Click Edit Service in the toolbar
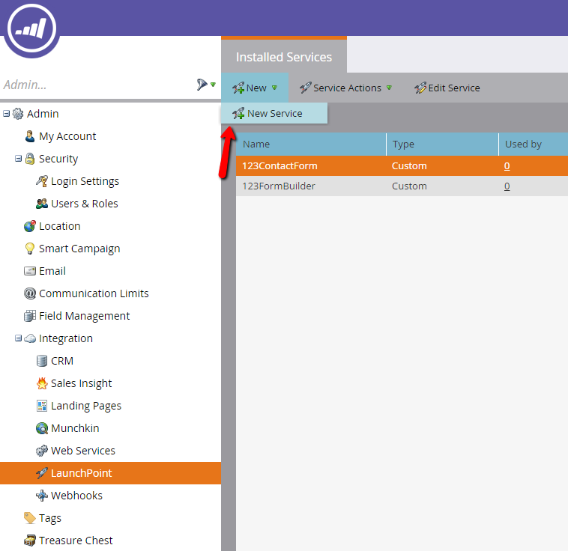 pos(447,88)
